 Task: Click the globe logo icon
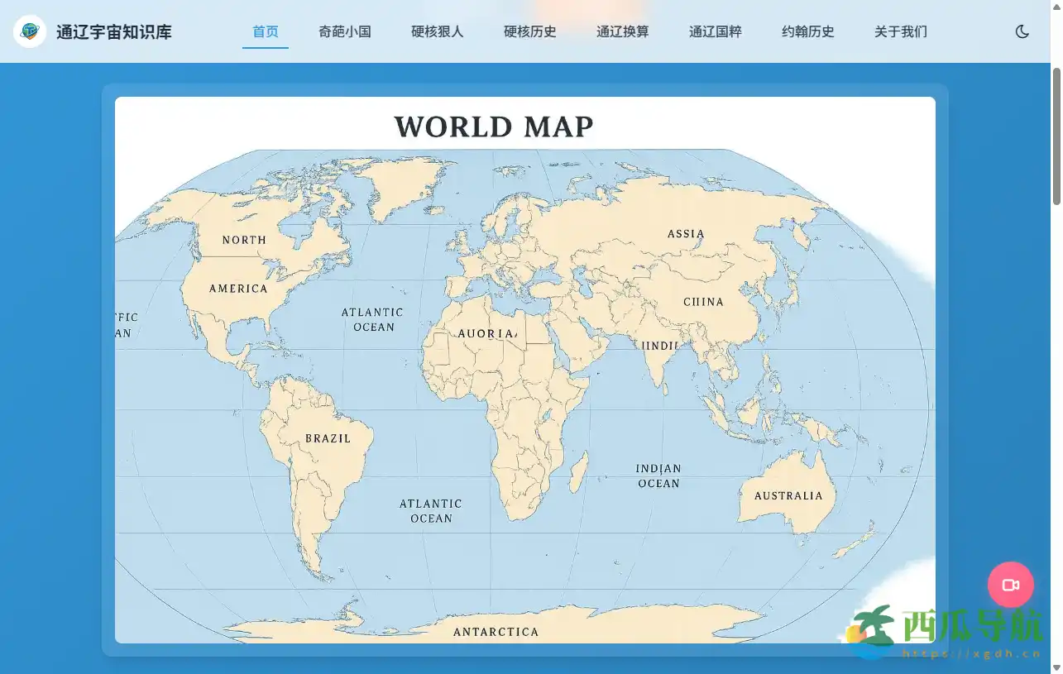click(x=30, y=31)
